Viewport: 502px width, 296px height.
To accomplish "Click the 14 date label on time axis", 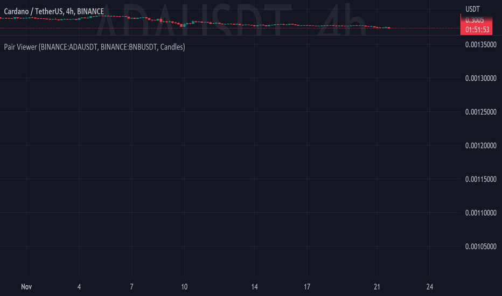I will (x=254, y=287).
